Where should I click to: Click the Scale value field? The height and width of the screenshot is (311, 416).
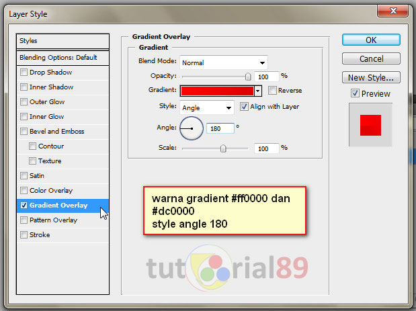click(267, 148)
